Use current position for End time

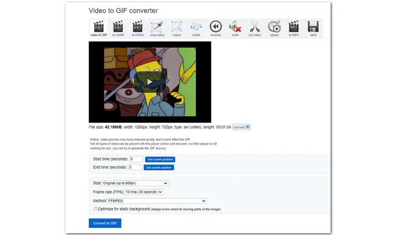pos(159,167)
